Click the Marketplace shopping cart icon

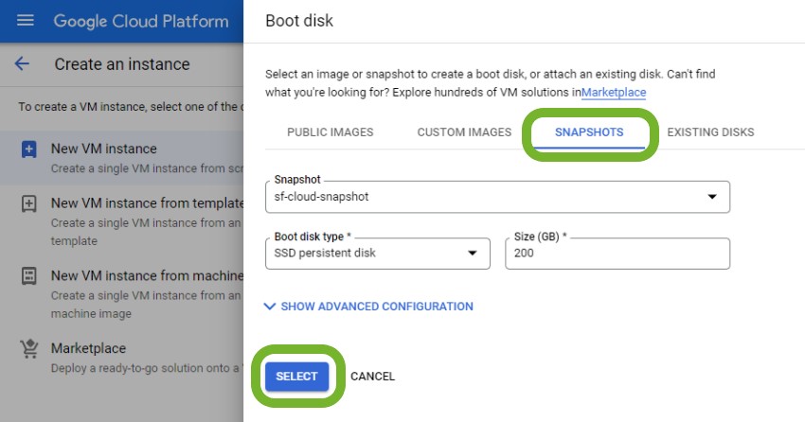click(x=29, y=348)
